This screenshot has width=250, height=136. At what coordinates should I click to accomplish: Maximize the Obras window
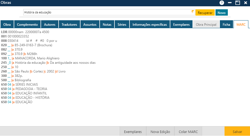[x=237, y=3]
